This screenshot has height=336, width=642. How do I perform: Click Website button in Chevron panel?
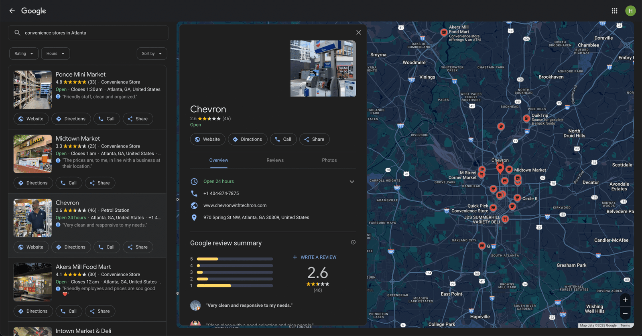207,140
